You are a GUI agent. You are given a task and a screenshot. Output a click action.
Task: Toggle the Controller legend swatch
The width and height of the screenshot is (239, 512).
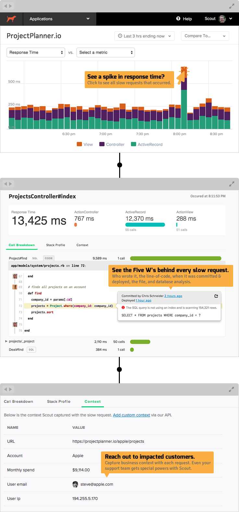(x=102, y=144)
